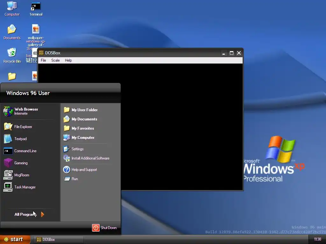The height and width of the screenshot is (244, 326).
Task: Open MsgRoom chat application
Action: 16,175
